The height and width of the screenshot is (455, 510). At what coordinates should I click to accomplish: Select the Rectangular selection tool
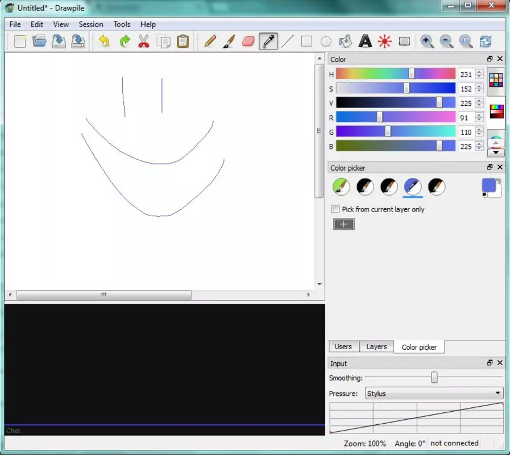[x=404, y=42]
